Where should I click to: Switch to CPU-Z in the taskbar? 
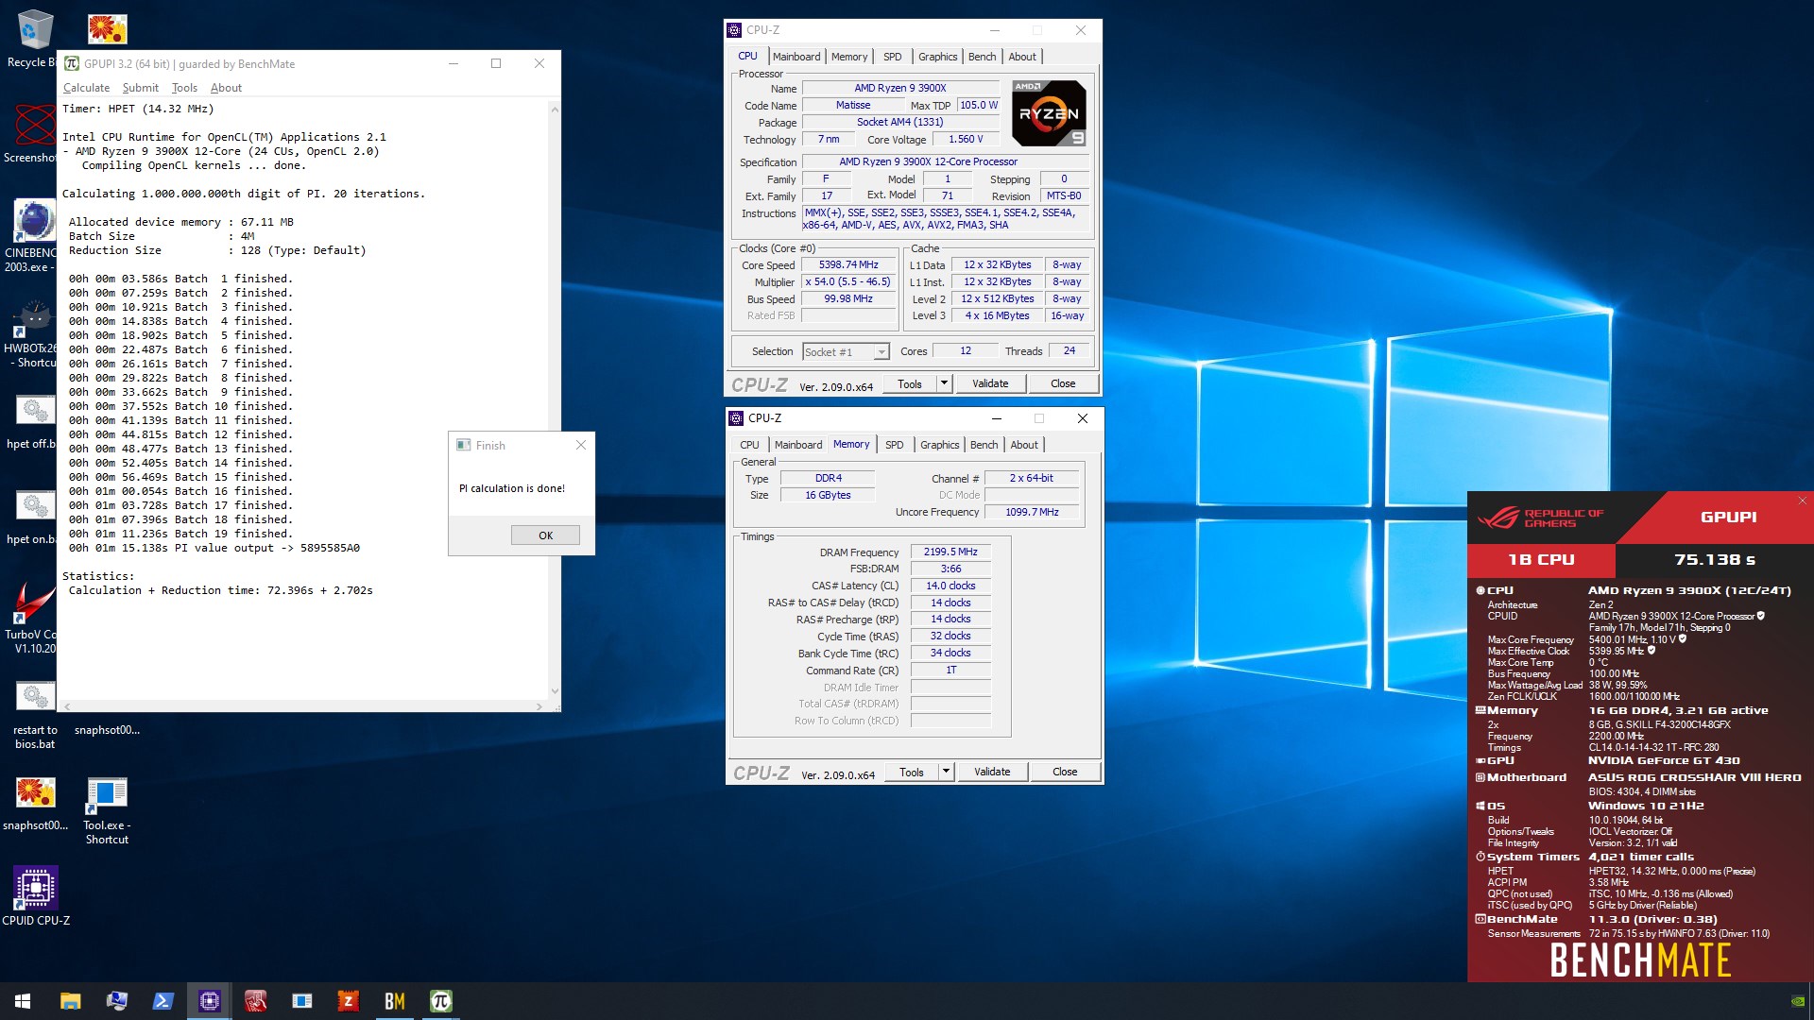(209, 1001)
